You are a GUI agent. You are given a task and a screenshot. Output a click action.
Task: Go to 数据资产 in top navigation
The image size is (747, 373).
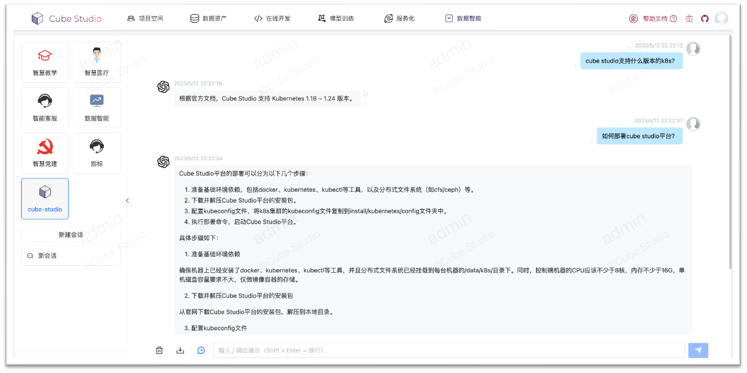(x=209, y=18)
